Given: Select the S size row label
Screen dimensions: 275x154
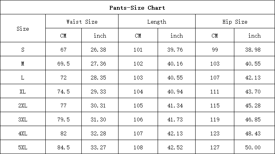Looking at the screenshot, I should pyautogui.click(x=23, y=50).
